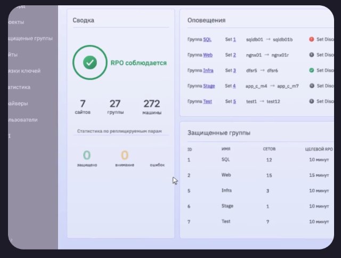Viewport: 341px width, 258px height.
Task: Select the Stage row in protected groups table
Action: pos(259,206)
